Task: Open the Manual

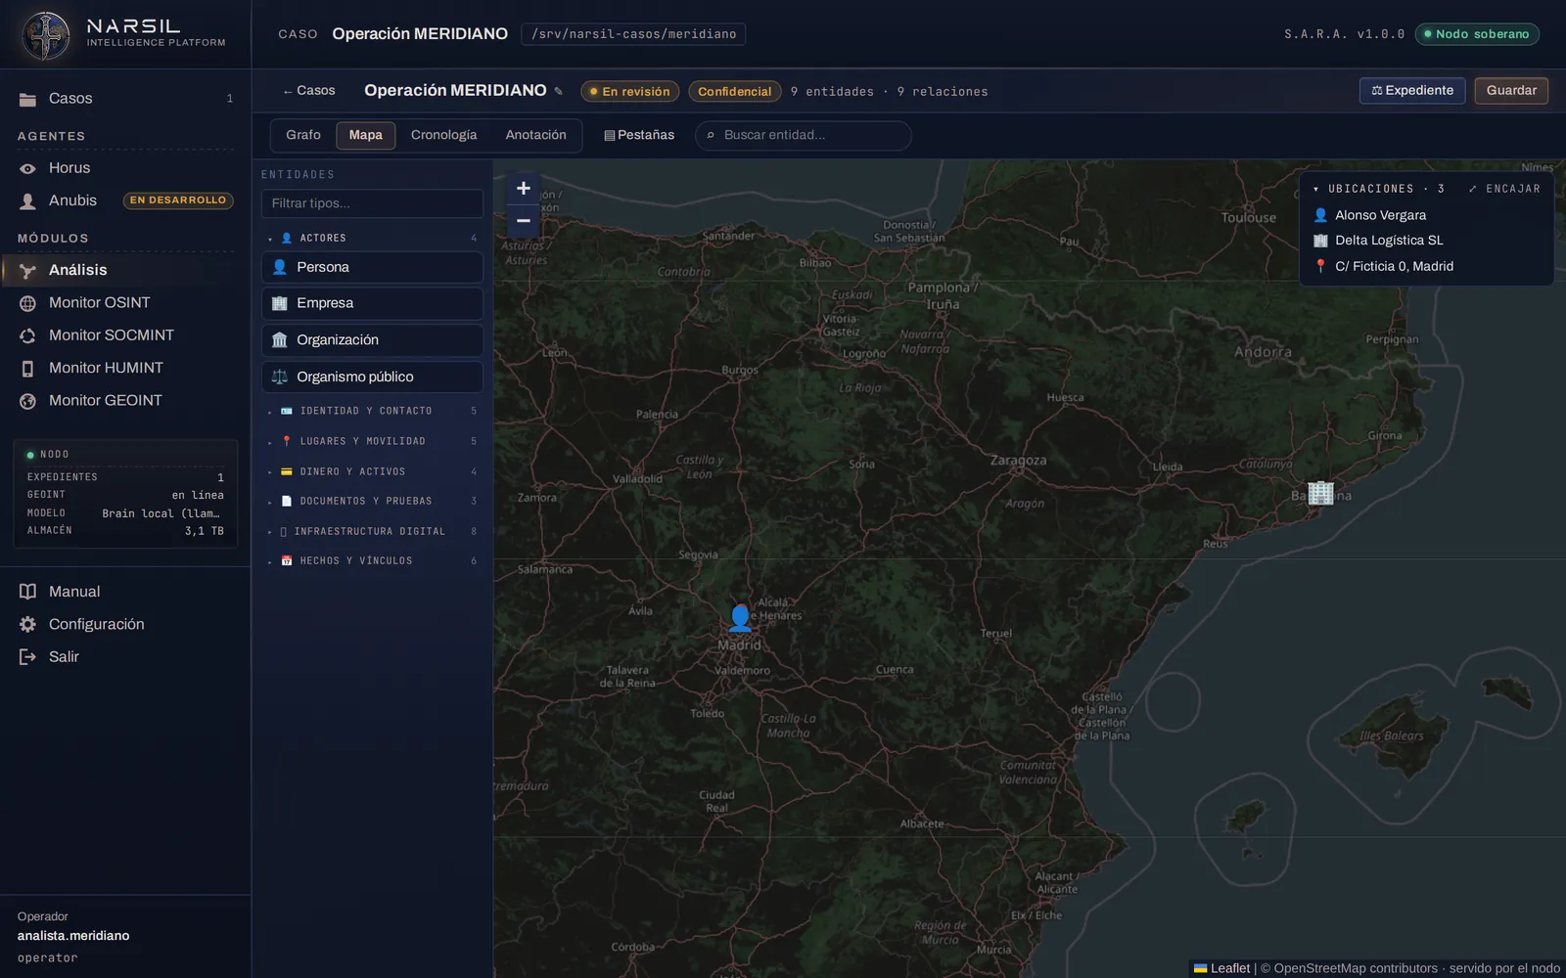Action: point(125,592)
